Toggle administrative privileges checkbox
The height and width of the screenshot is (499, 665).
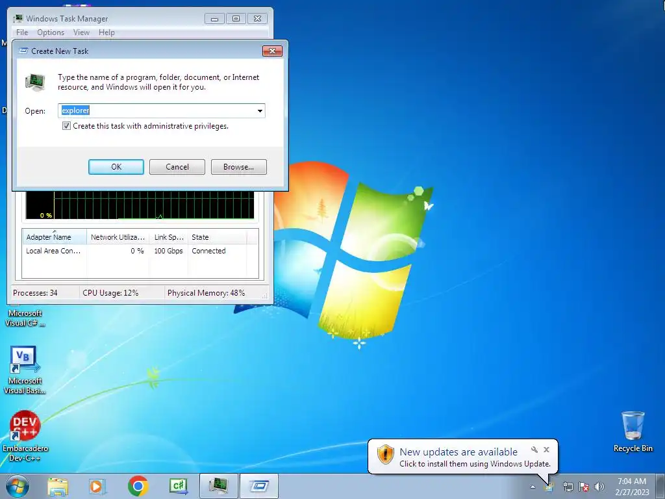coord(67,125)
